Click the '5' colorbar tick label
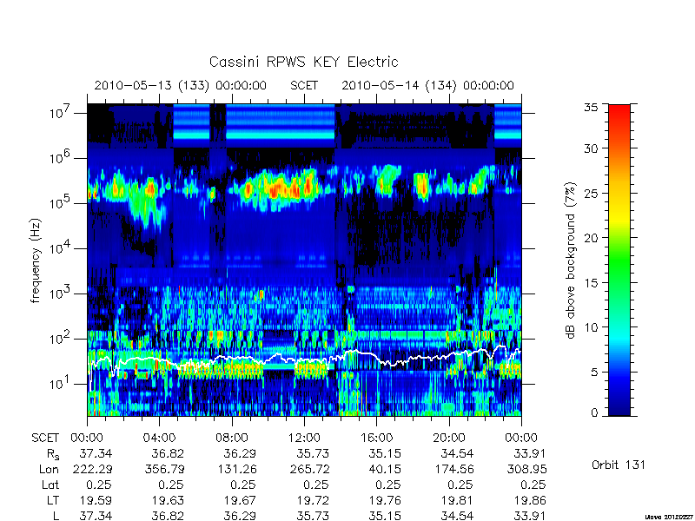Screen dimensions: 695x521 [x=594, y=373]
